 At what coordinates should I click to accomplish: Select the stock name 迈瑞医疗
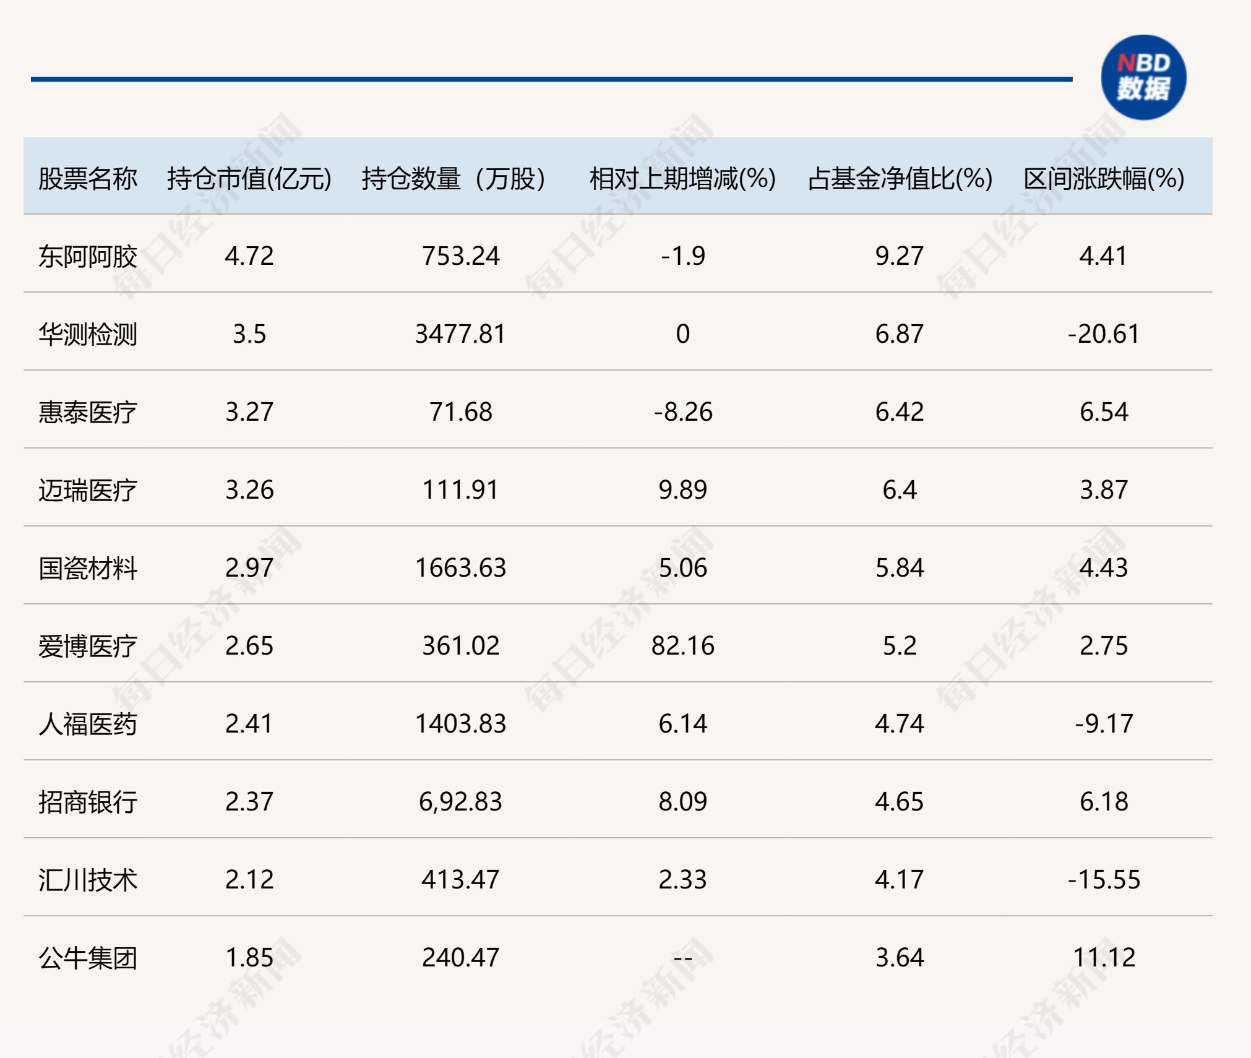[x=88, y=490]
